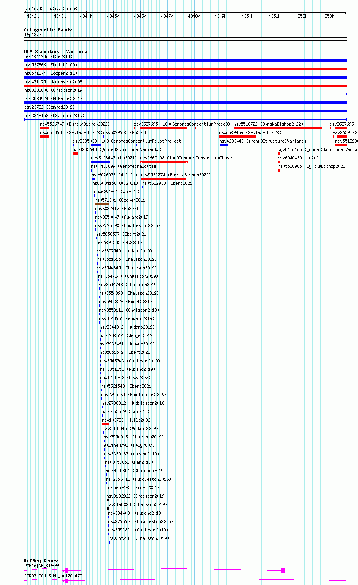The image size is (358, 585).
Task: Click brown bar of nsv571301 (Cooper2011)
Action: (x=102, y=204)
